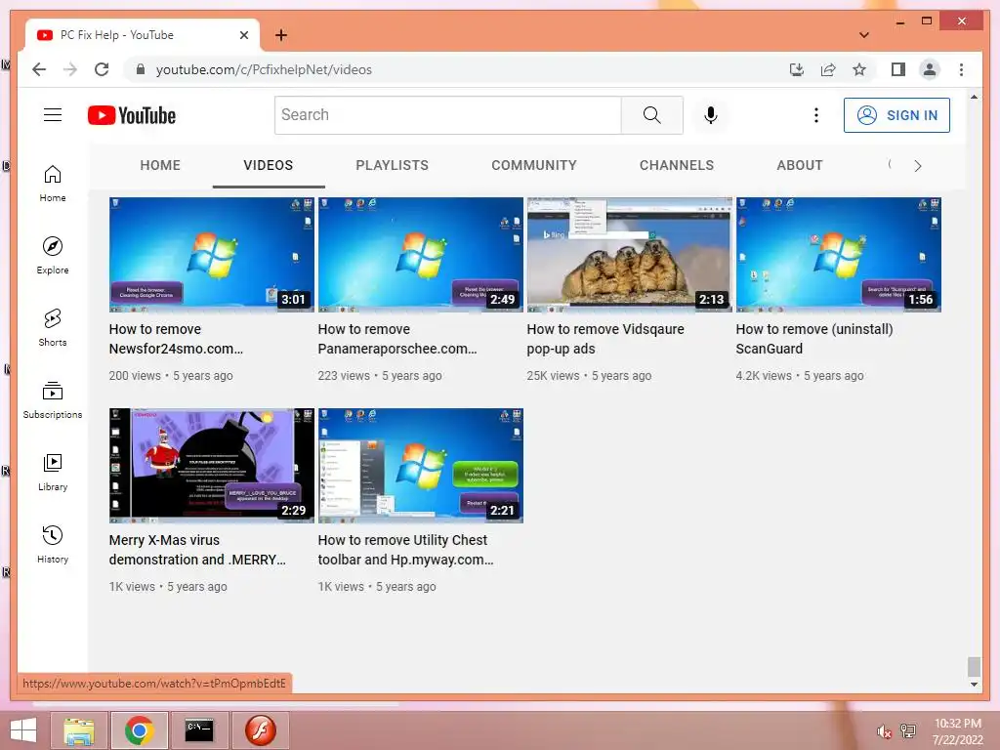The width and height of the screenshot is (1000, 750).
Task: Click the search magnifier button
Action: 651,115
